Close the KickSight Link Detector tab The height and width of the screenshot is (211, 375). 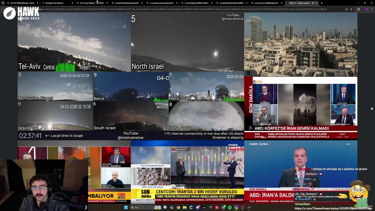[x=72, y=3]
